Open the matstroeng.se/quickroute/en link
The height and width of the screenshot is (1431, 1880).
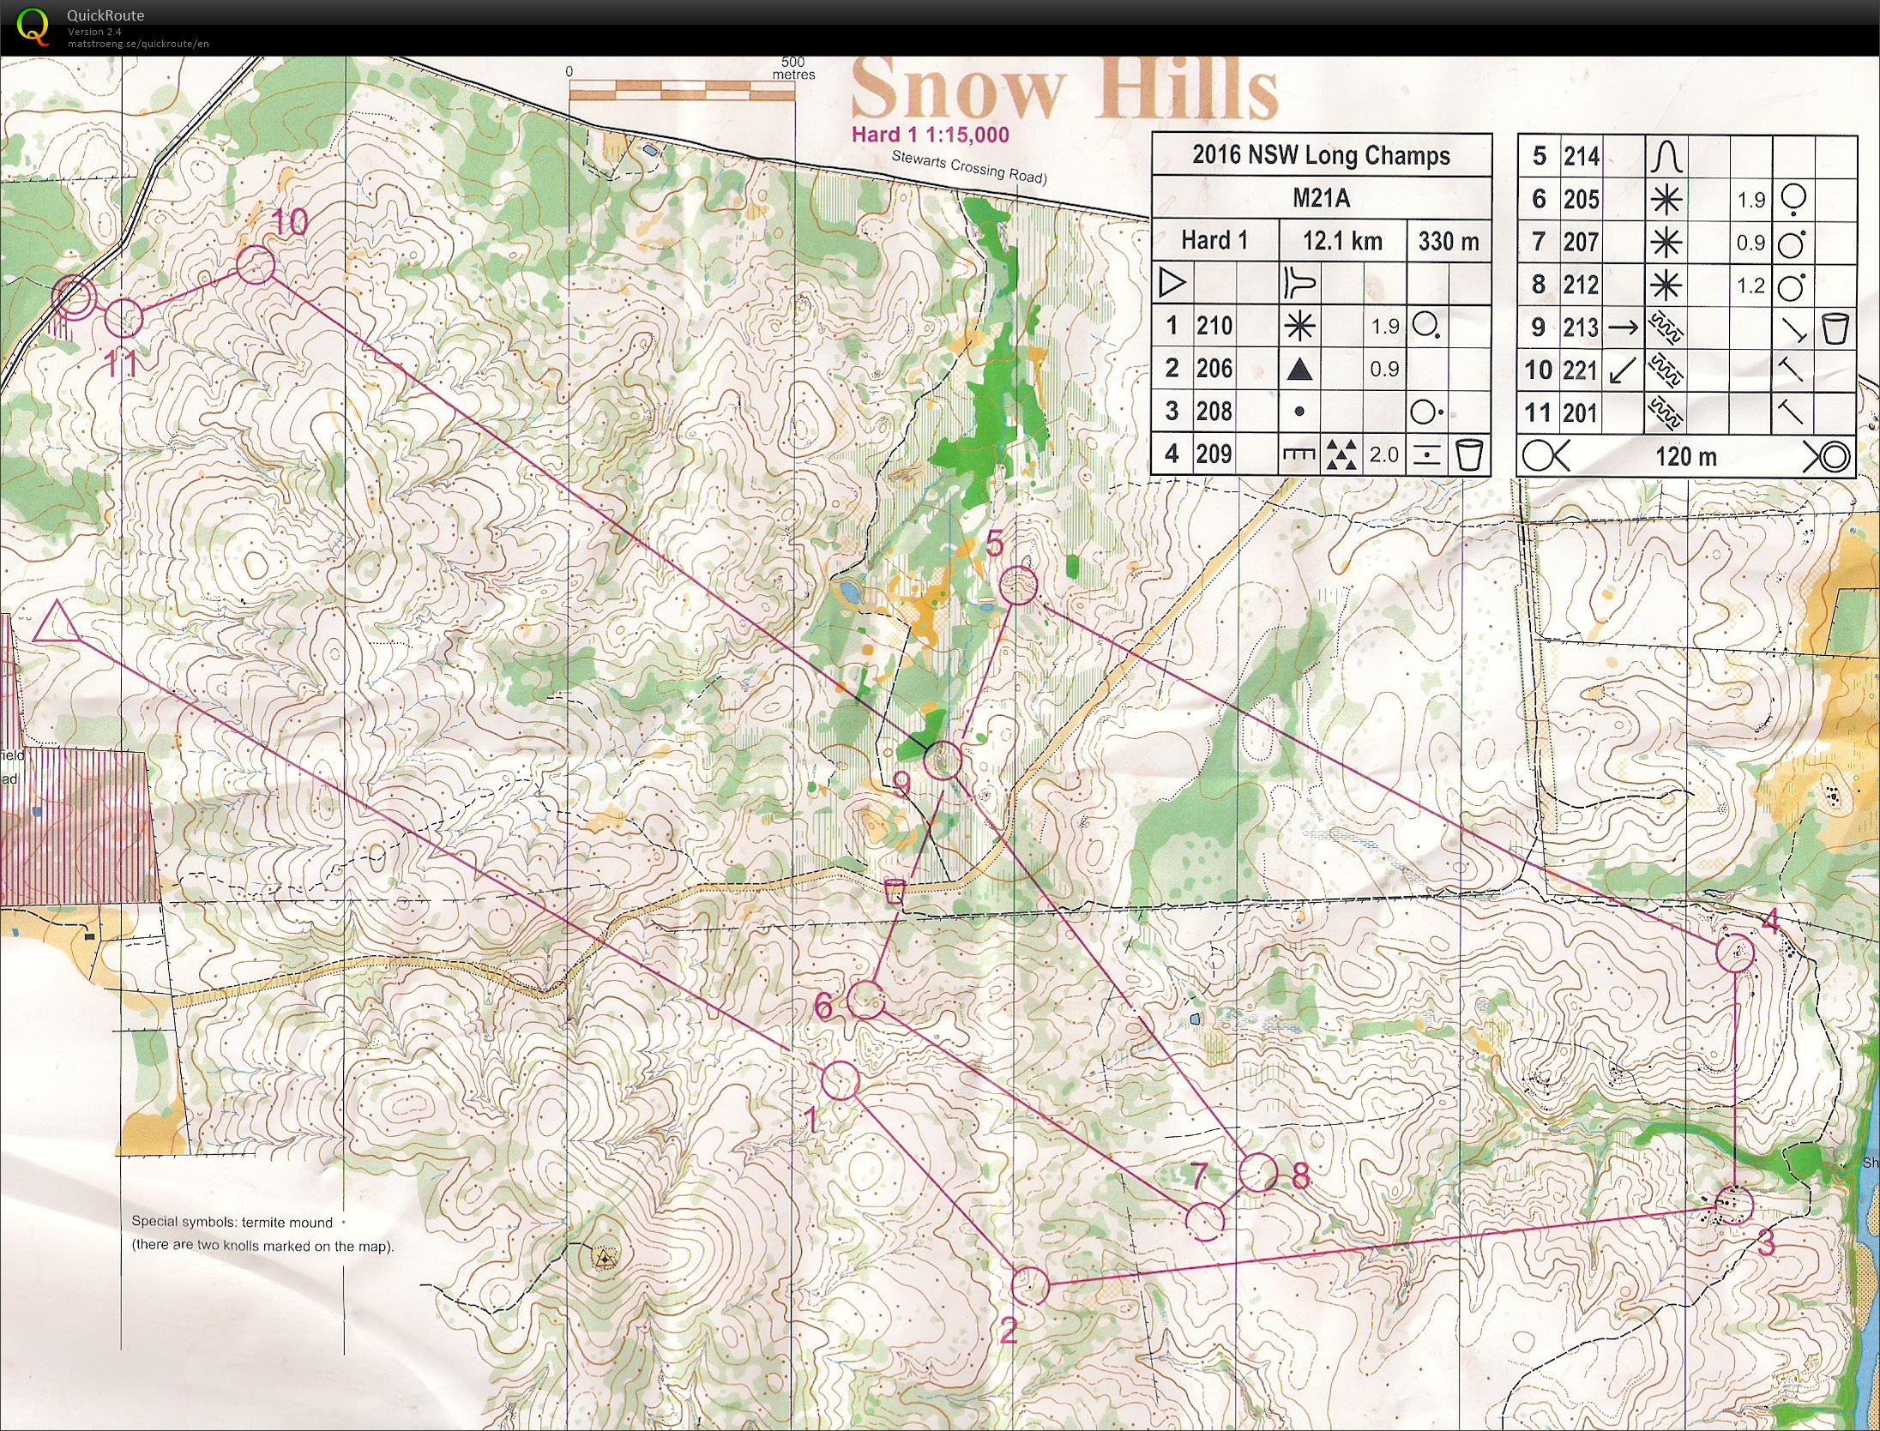(138, 44)
